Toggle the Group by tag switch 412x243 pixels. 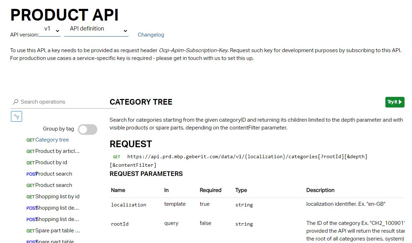click(87, 129)
